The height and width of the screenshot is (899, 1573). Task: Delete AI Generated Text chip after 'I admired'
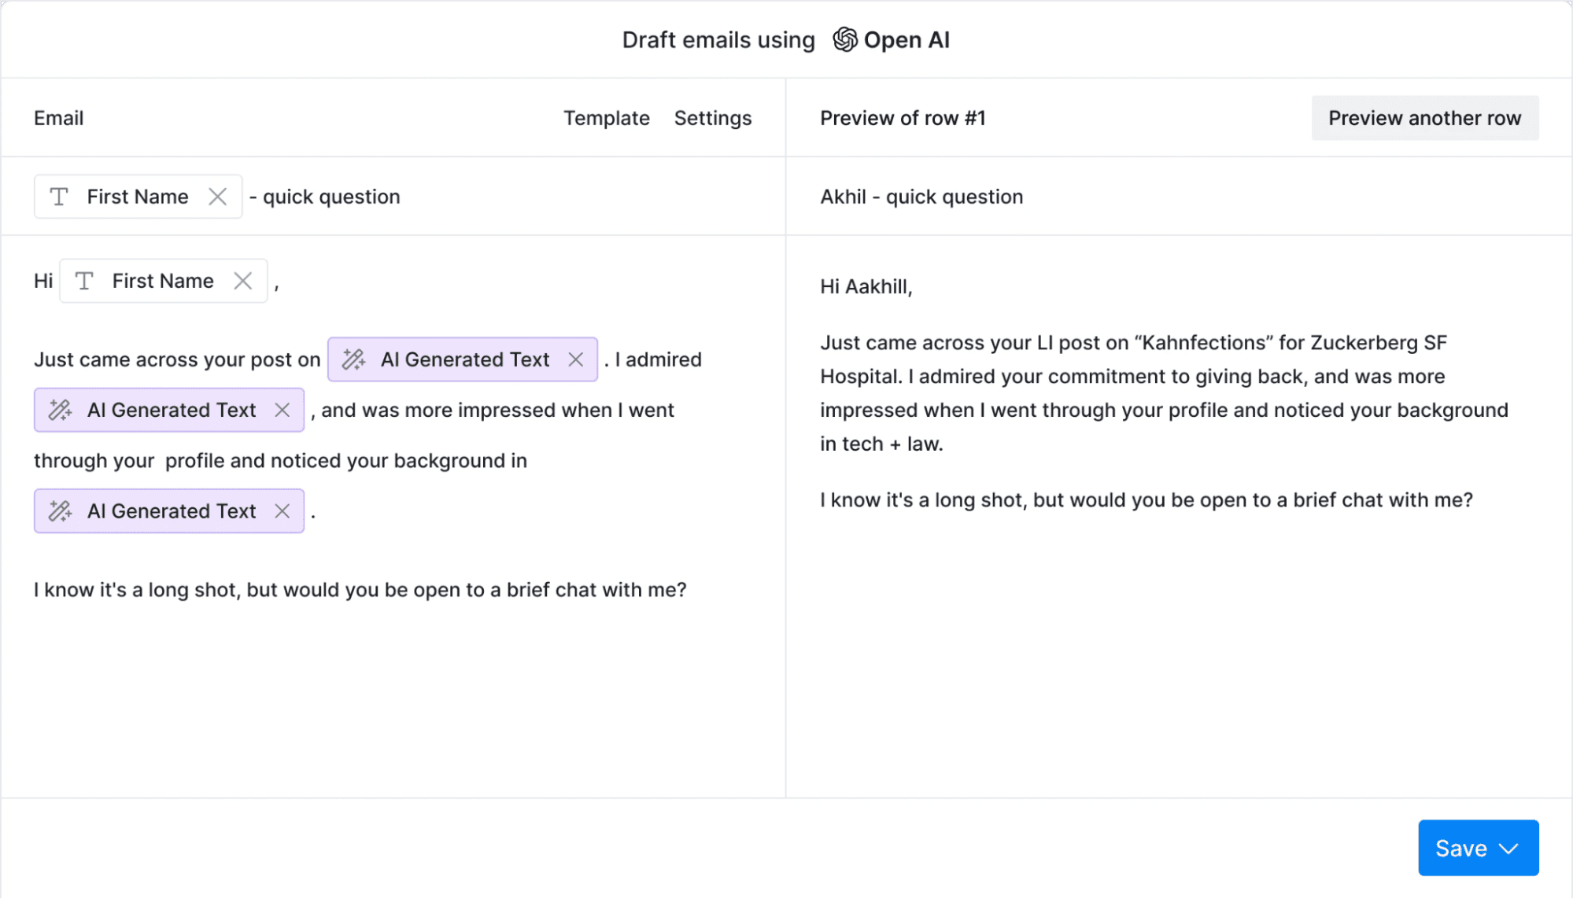pos(282,410)
